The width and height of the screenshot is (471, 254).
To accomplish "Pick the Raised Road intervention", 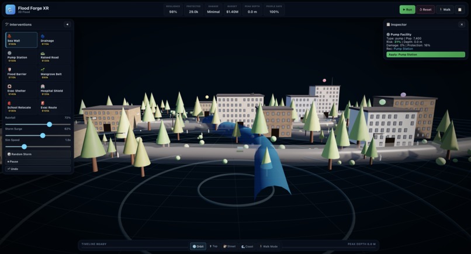I will point(55,57).
